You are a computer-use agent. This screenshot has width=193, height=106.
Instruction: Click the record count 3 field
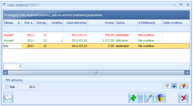click(13, 66)
